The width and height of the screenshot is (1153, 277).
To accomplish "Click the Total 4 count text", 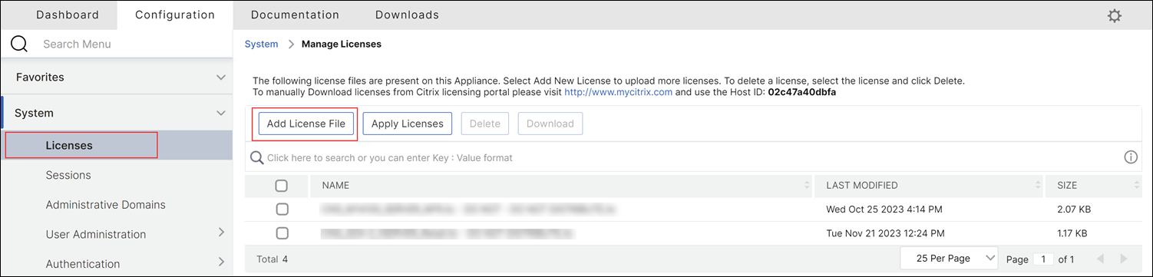I will click(x=272, y=259).
